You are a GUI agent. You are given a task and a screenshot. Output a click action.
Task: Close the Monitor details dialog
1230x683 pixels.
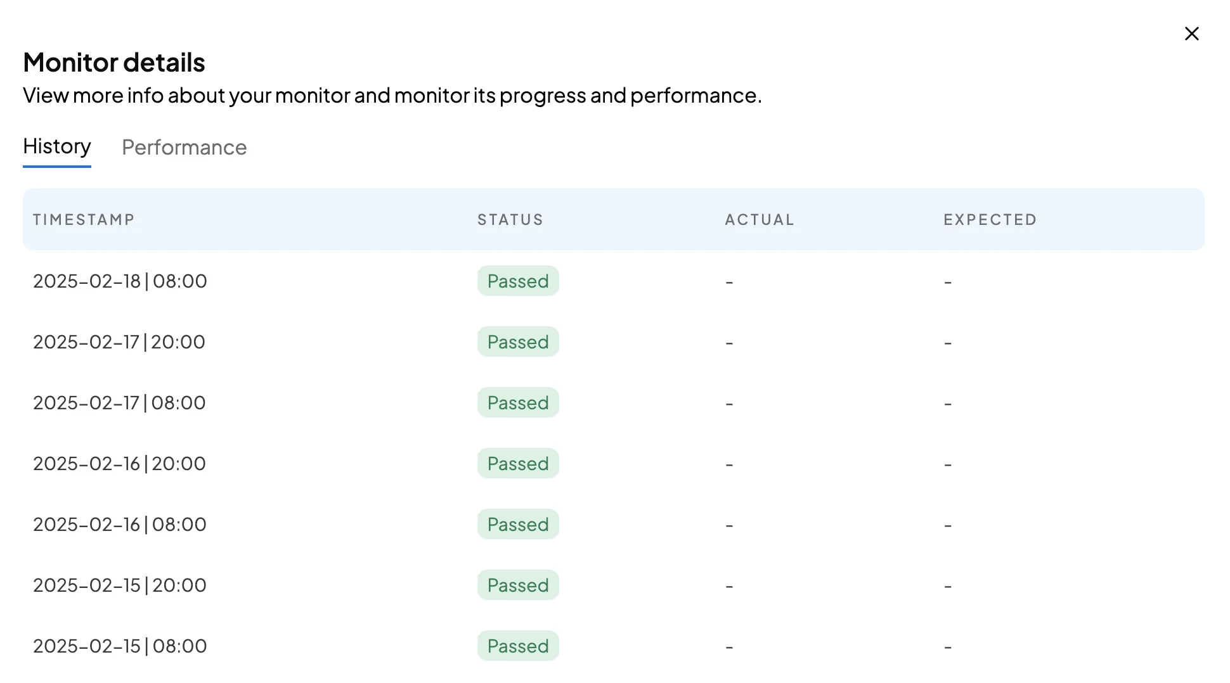click(x=1191, y=34)
